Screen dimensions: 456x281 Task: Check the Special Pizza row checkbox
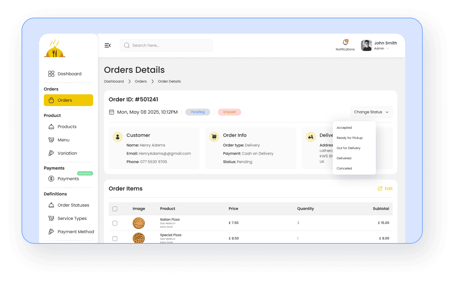click(115, 238)
